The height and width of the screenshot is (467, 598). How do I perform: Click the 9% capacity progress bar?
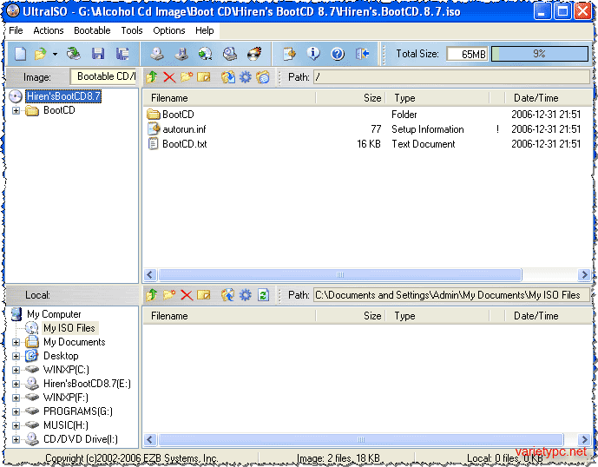pos(540,54)
